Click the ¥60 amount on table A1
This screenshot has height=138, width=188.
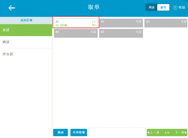[x=94, y=25]
